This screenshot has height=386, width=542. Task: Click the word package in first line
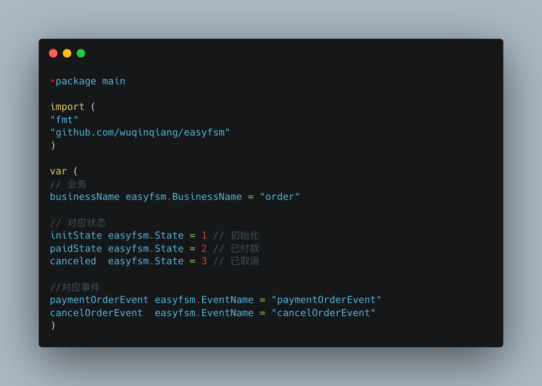tap(76, 81)
